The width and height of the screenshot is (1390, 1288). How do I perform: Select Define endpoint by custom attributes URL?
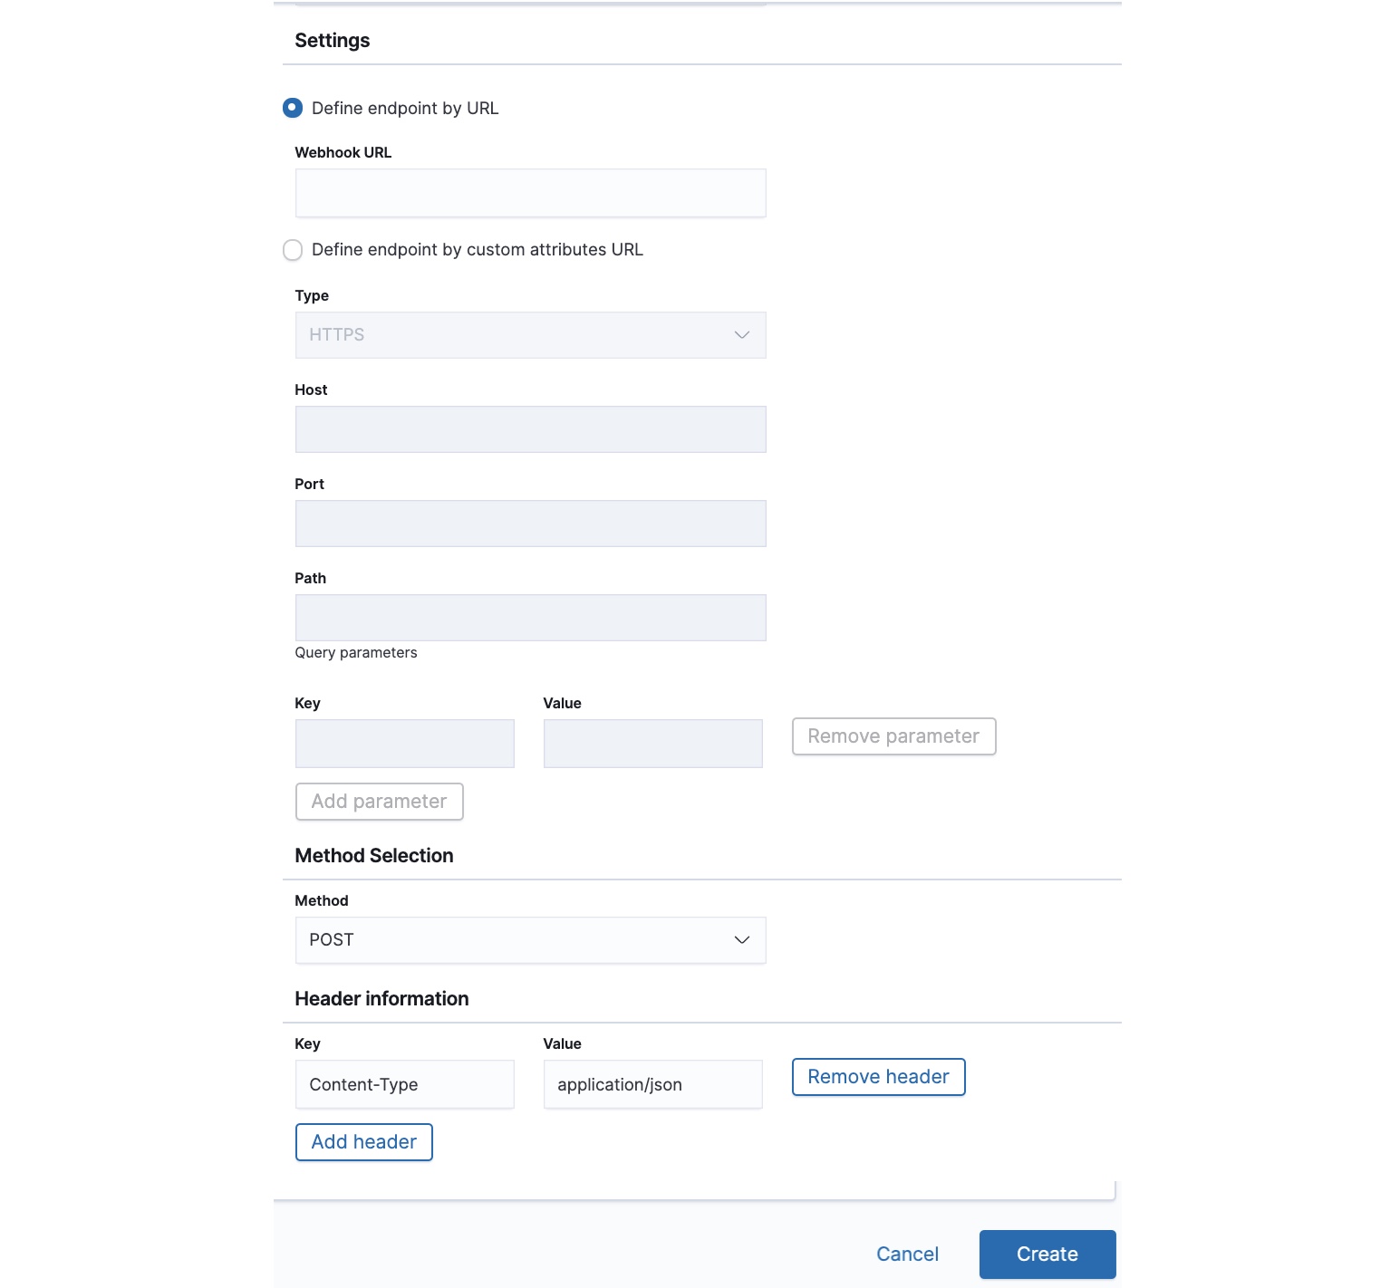point(293,250)
